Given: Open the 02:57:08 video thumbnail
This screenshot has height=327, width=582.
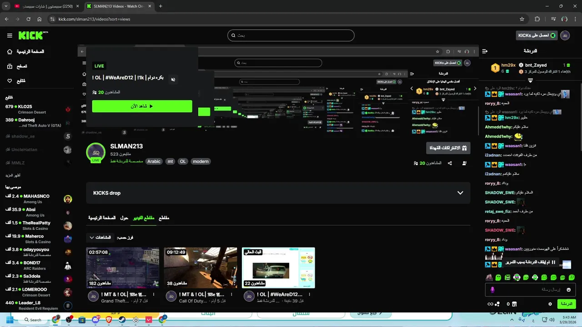Looking at the screenshot, I should pos(123,268).
